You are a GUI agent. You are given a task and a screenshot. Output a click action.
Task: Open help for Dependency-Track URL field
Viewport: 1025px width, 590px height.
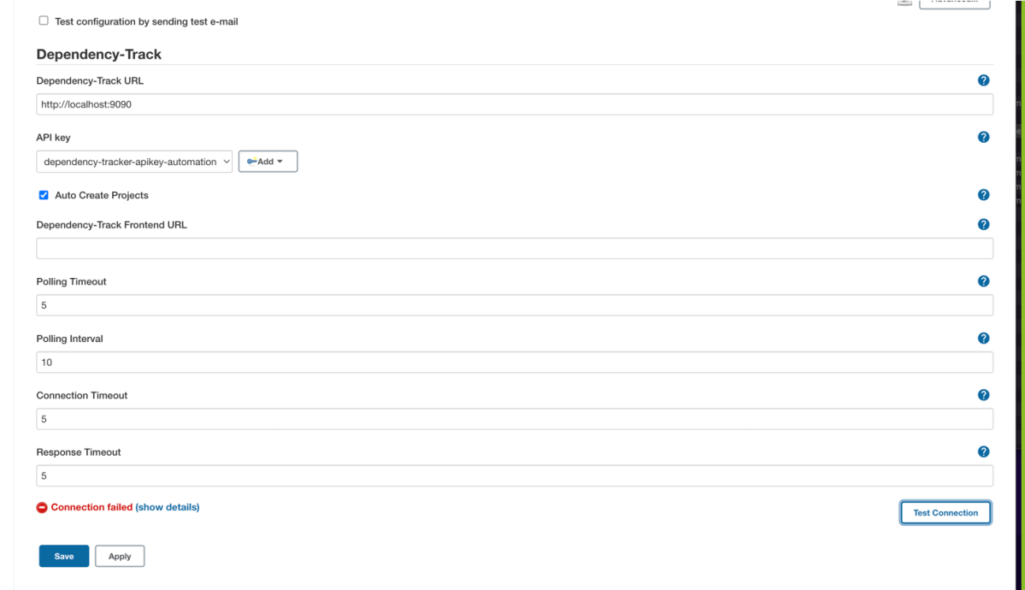[983, 80]
